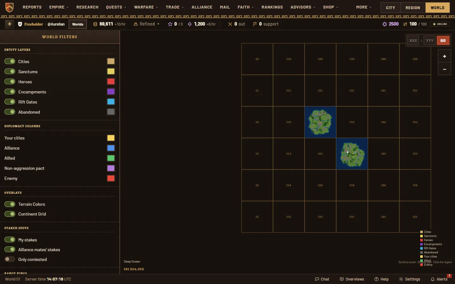Open the Warfare dropdown menu
This screenshot has height=284, width=455.
146,7
